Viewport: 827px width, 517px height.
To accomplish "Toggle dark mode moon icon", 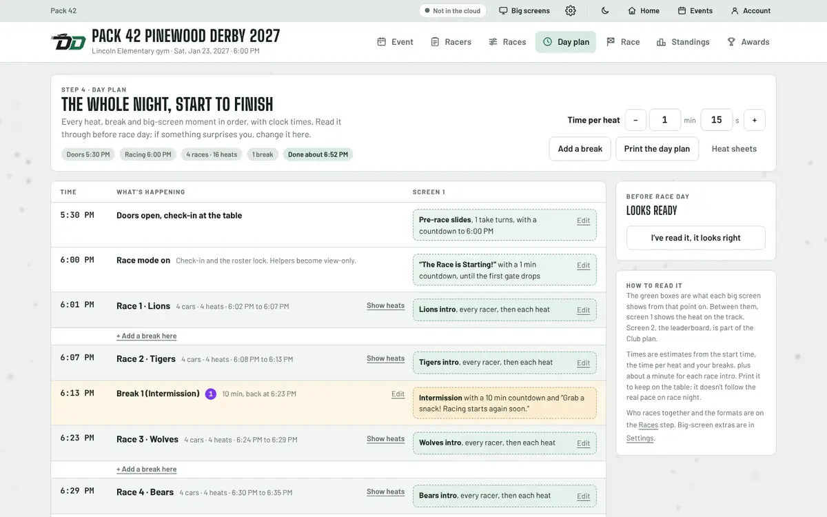I will click(605, 11).
